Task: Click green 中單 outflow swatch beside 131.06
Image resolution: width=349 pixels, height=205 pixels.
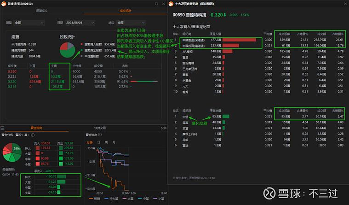Action: [61, 158]
